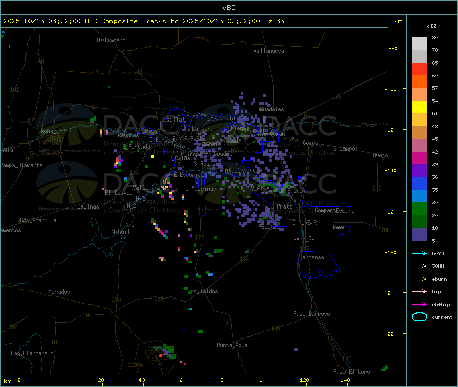Click the 'El_Desvio' map label

point(119,193)
